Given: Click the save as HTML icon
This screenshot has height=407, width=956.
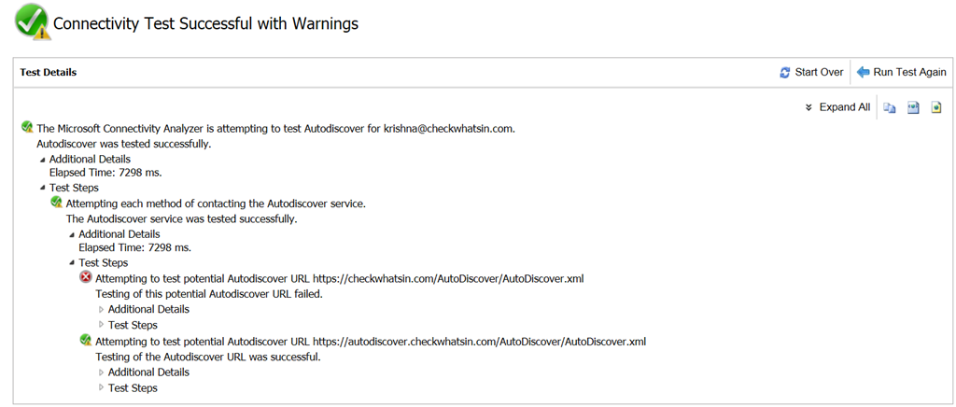Looking at the screenshot, I should pos(936,108).
